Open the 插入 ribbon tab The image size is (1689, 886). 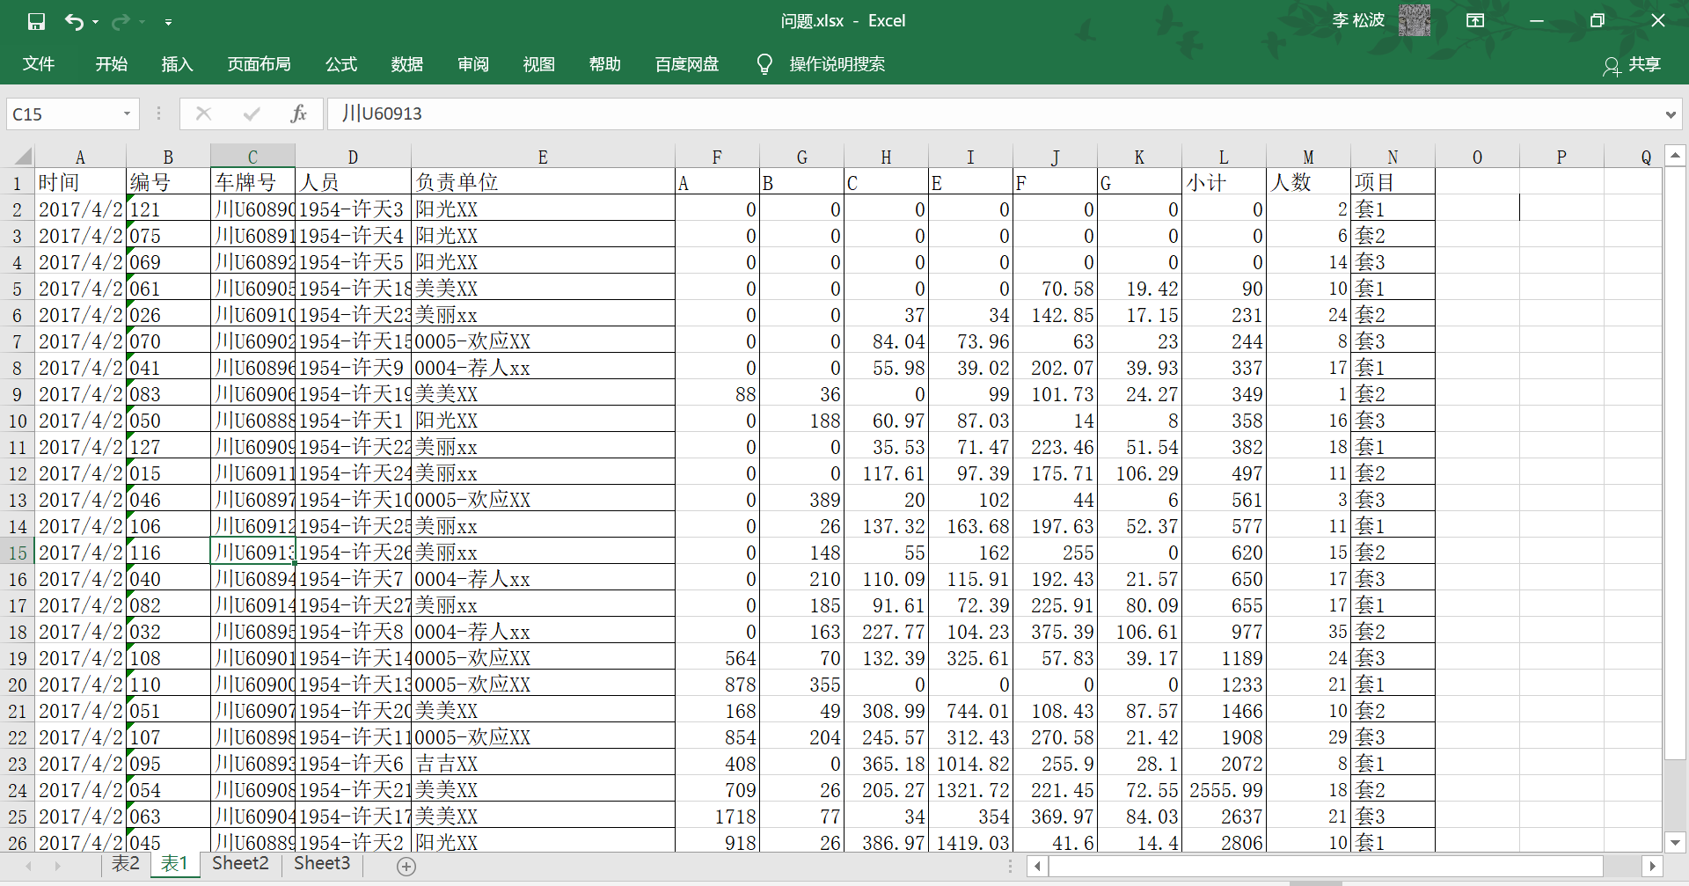click(x=177, y=64)
